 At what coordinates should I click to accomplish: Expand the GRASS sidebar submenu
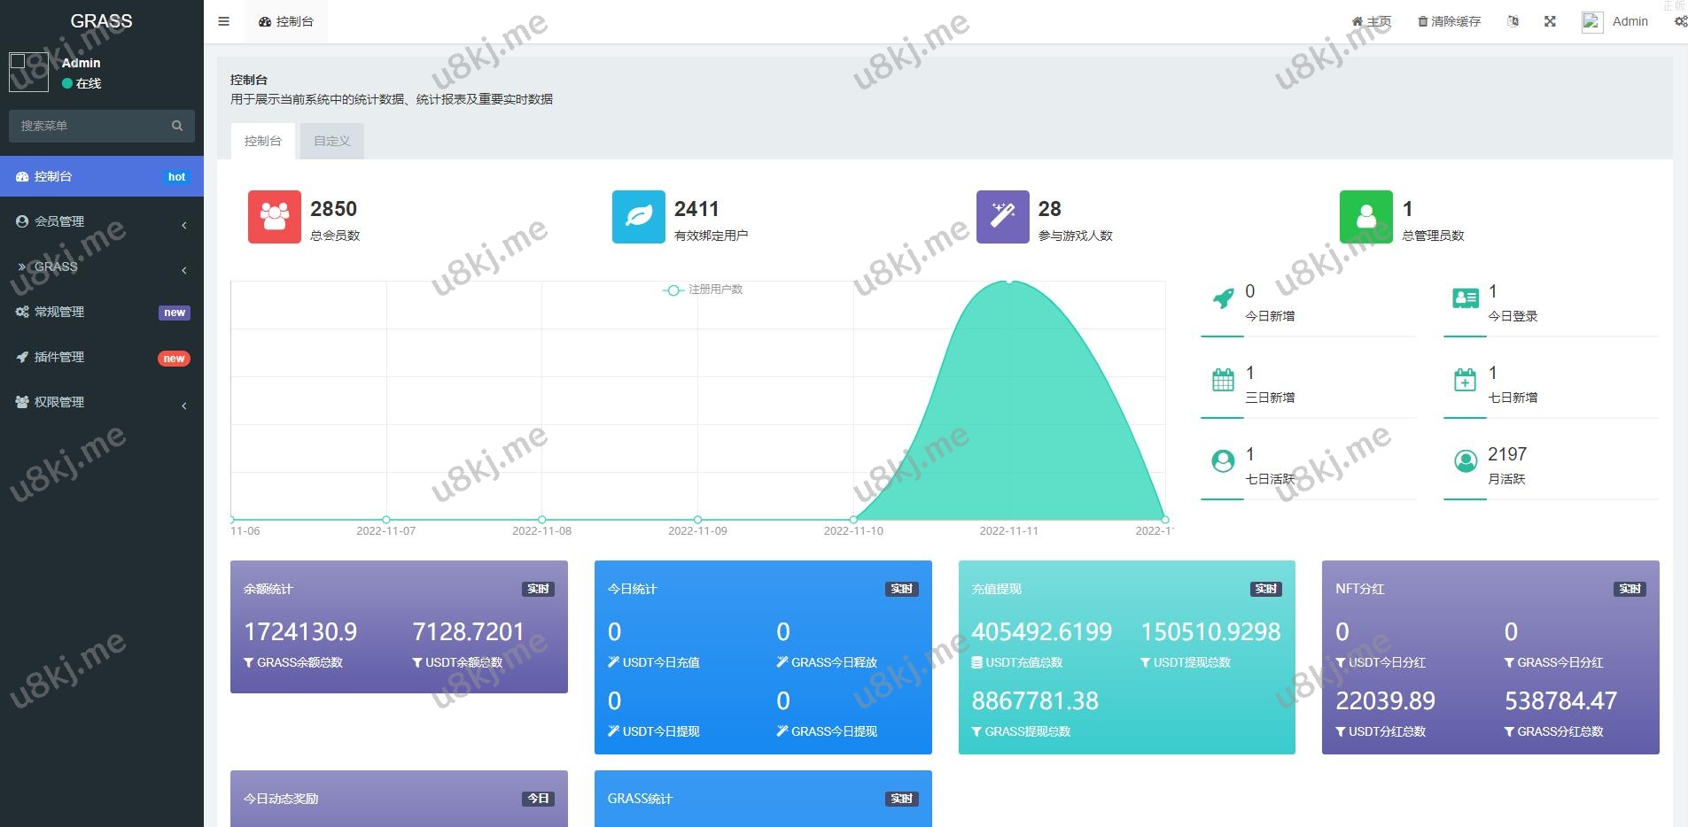click(101, 267)
